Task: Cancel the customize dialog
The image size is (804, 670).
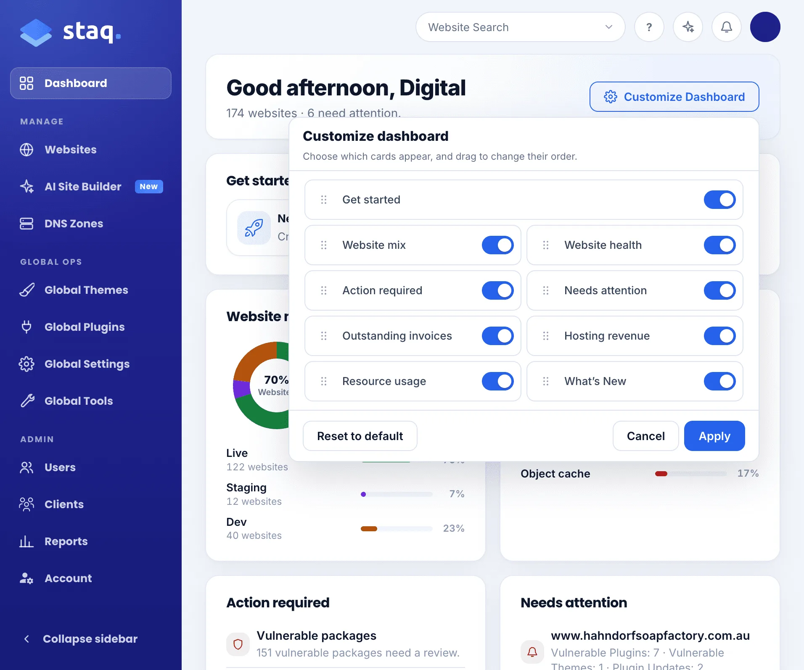Action: pyautogui.click(x=645, y=436)
